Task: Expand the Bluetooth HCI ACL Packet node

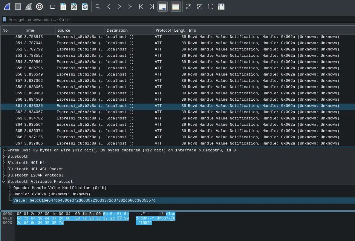Action: pos(4,169)
